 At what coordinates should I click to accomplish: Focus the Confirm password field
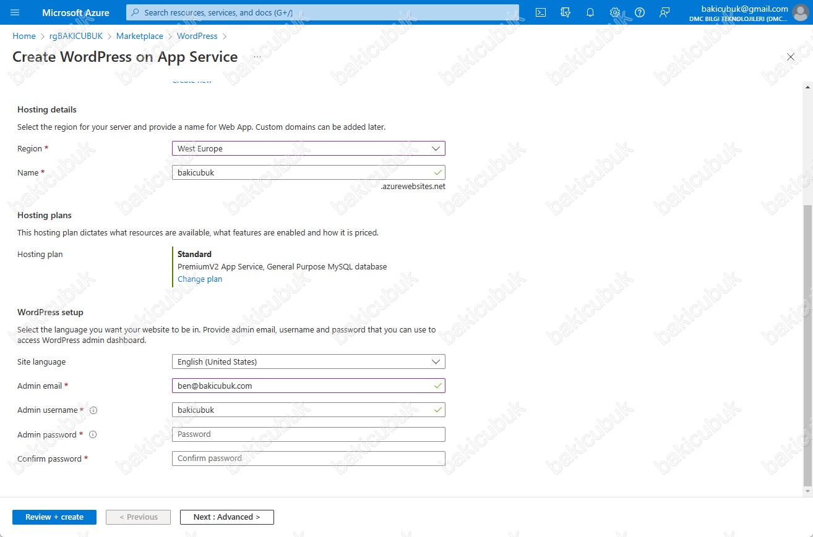(x=308, y=459)
